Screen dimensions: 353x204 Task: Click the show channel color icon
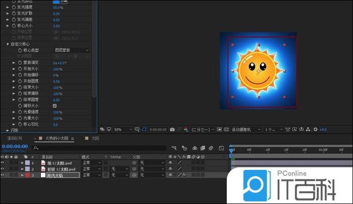[185, 130]
